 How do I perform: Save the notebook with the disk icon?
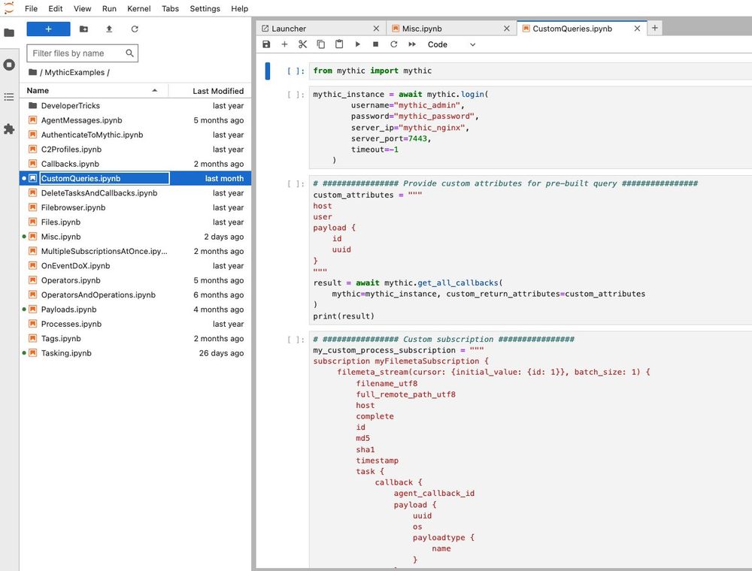(x=267, y=44)
